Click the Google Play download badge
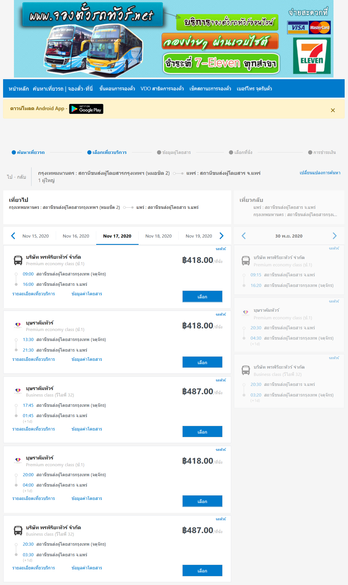 click(x=86, y=109)
